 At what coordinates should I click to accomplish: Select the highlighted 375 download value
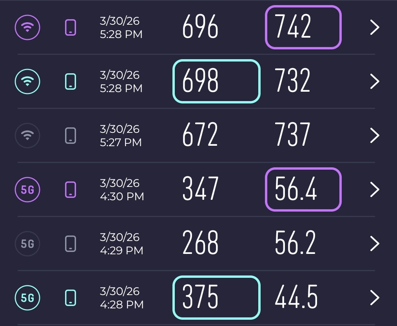click(x=216, y=298)
